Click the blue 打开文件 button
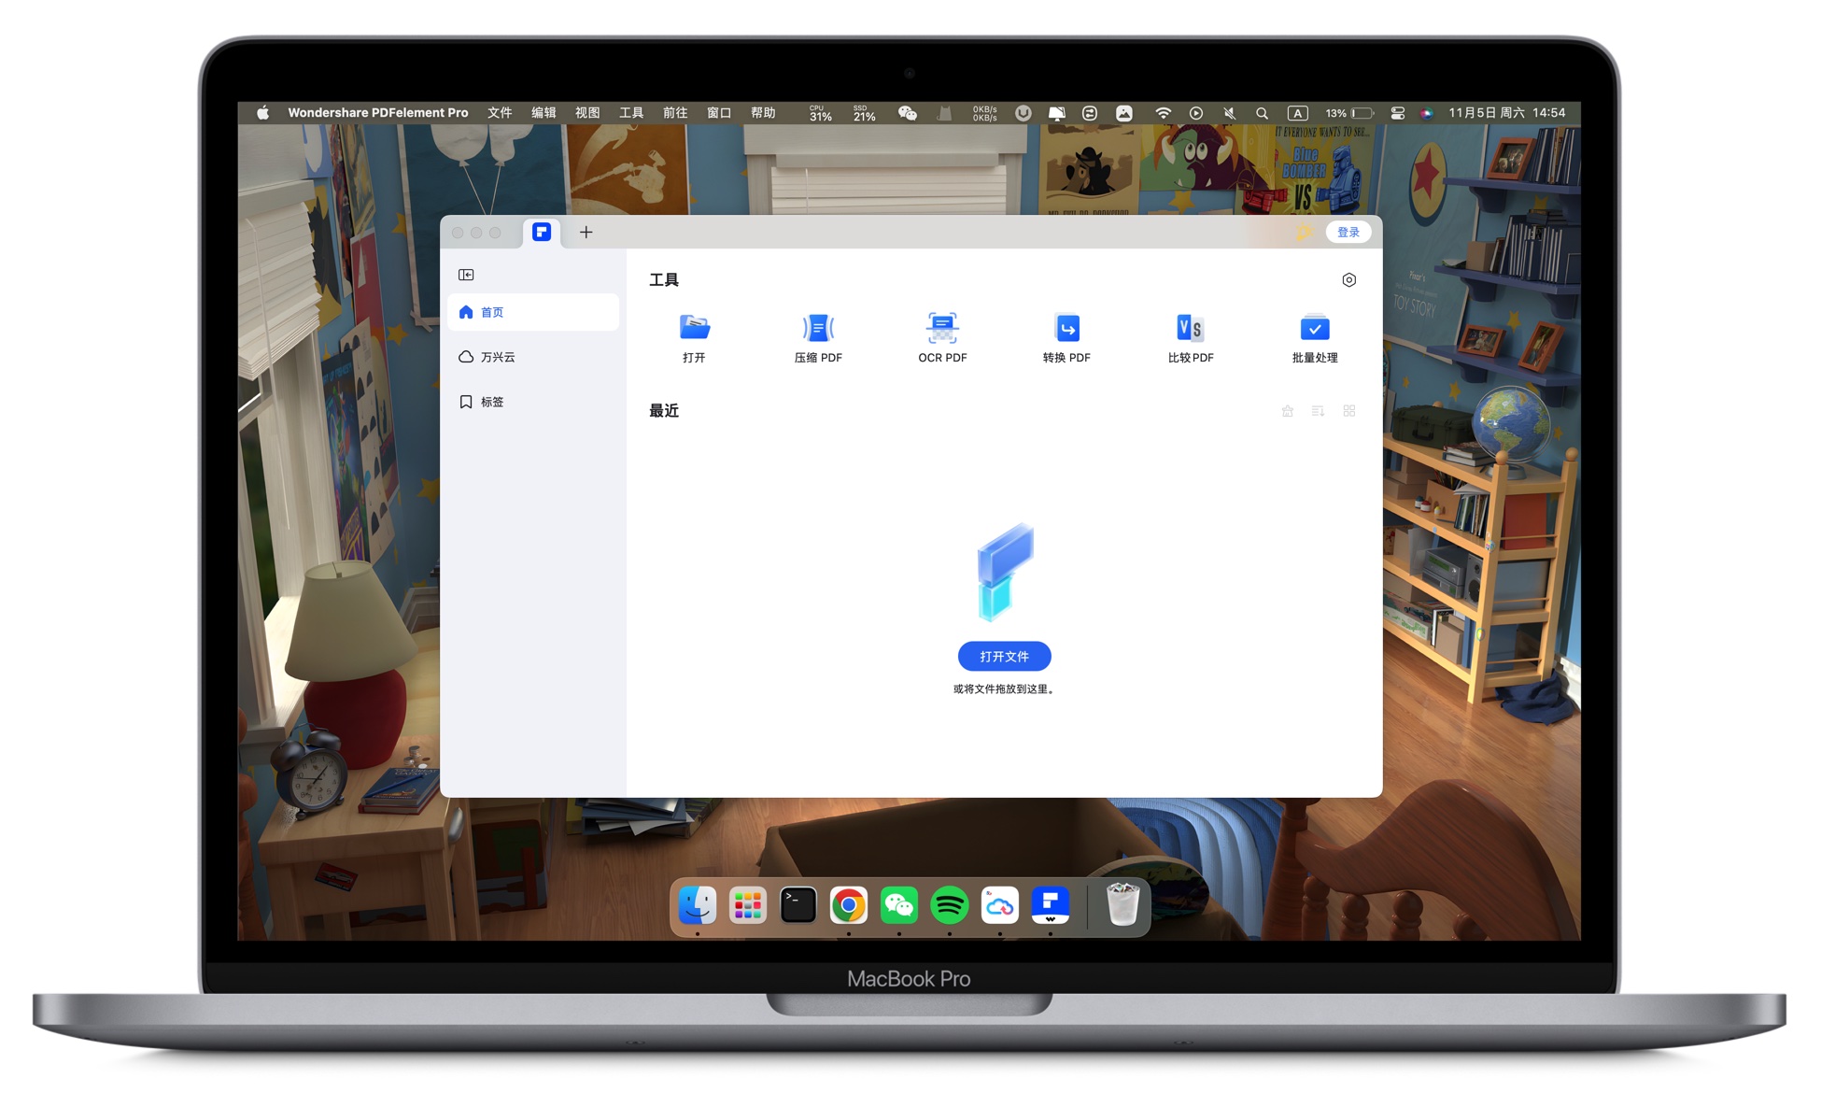 coord(1004,657)
